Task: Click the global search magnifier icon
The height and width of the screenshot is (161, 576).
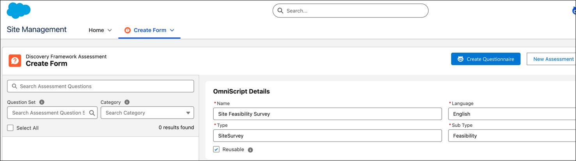Action: pyautogui.click(x=280, y=11)
